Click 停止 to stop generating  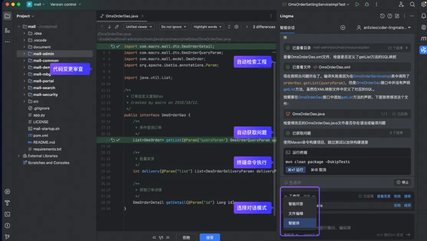tap(402, 182)
